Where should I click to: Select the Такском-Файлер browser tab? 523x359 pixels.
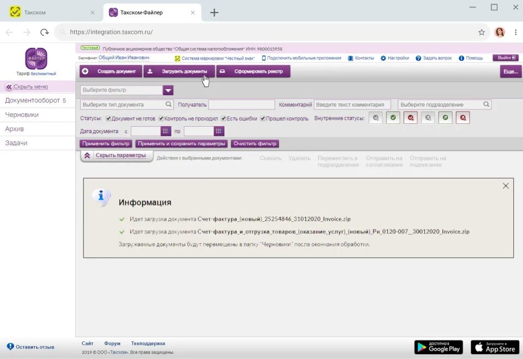152,13
